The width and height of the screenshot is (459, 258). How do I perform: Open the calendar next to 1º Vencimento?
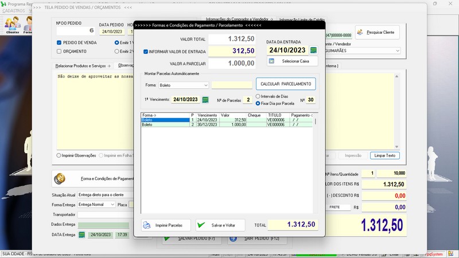[x=205, y=100]
